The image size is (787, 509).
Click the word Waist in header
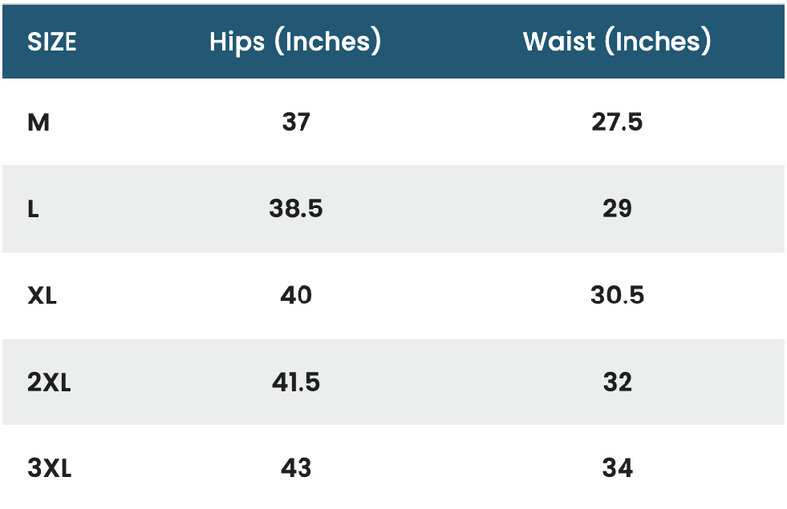click(559, 42)
